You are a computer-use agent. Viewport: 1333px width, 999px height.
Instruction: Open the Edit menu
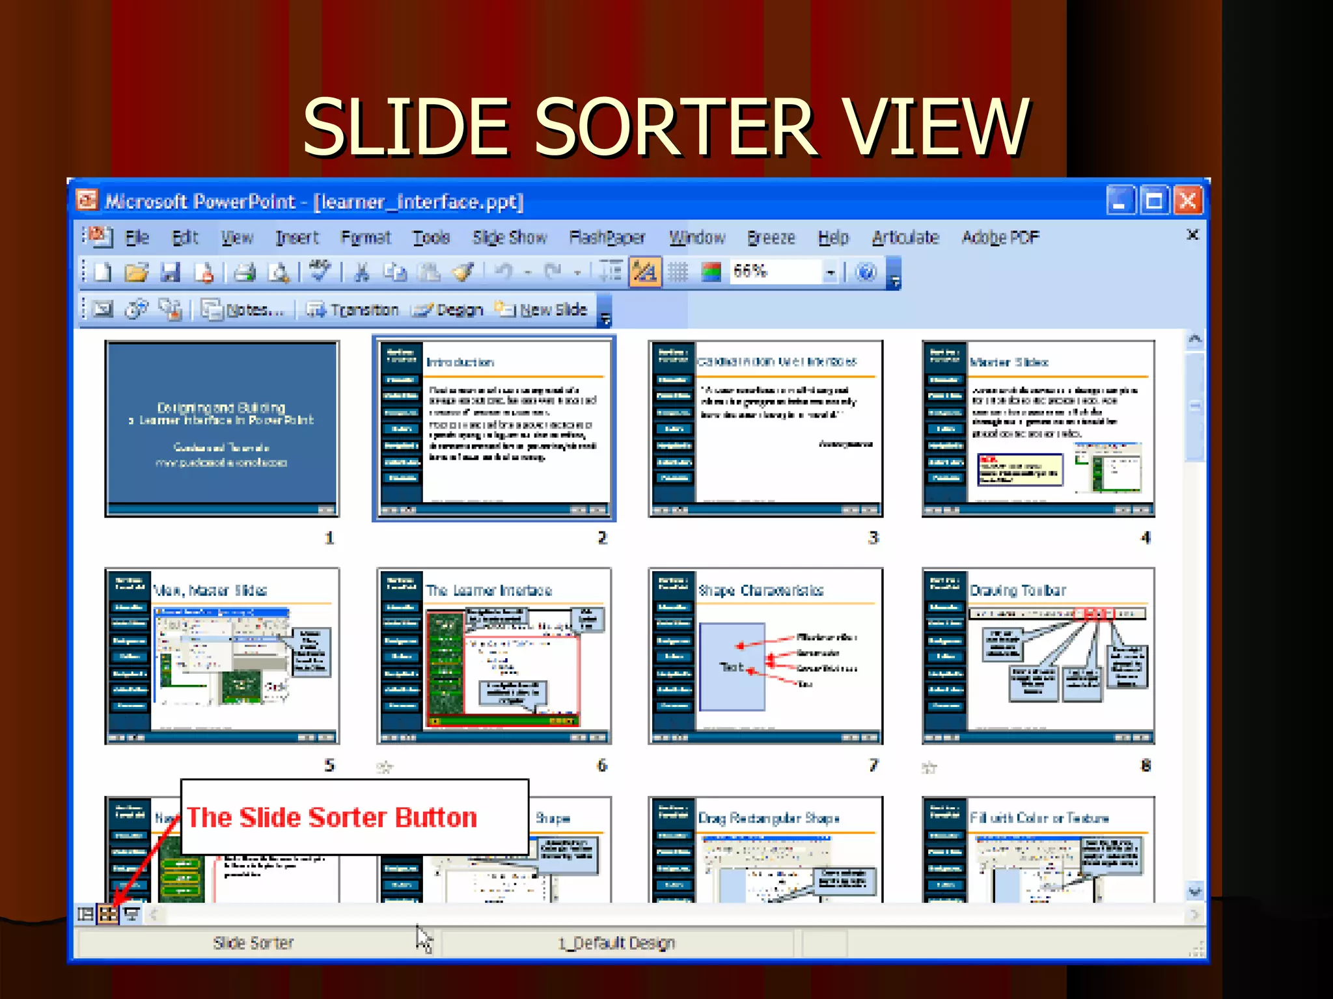point(185,237)
